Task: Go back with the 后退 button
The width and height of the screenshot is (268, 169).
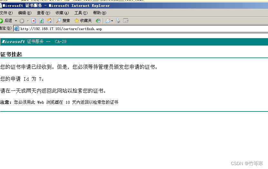Action: (x=6, y=21)
